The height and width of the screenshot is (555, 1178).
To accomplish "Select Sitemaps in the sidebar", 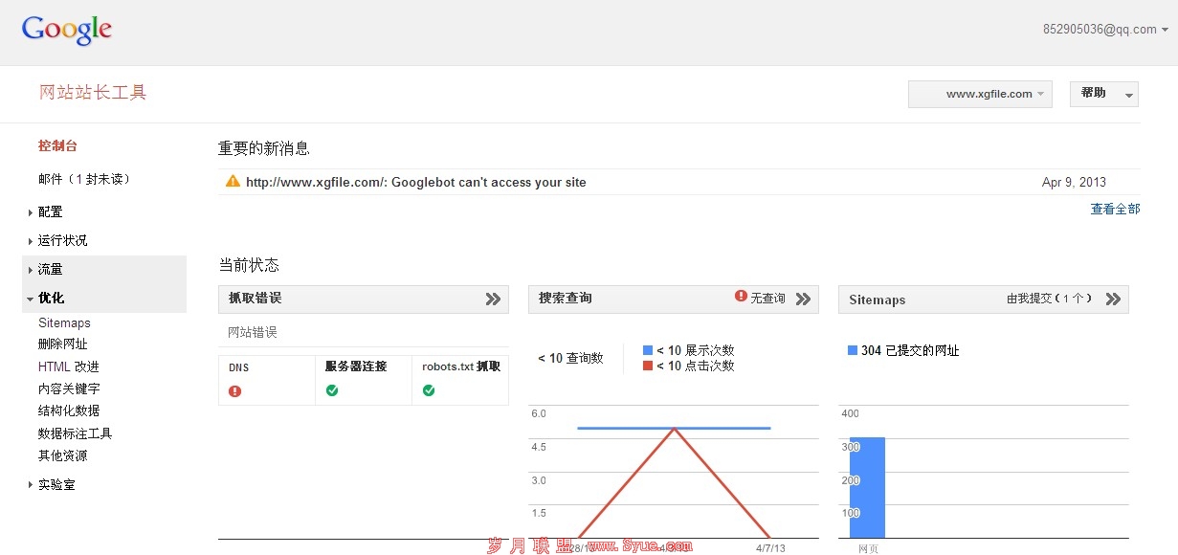I will tap(64, 323).
